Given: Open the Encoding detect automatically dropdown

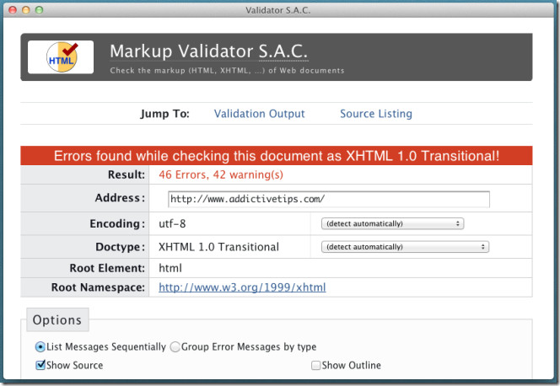Looking at the screenshot, I should tap(392, 223).
